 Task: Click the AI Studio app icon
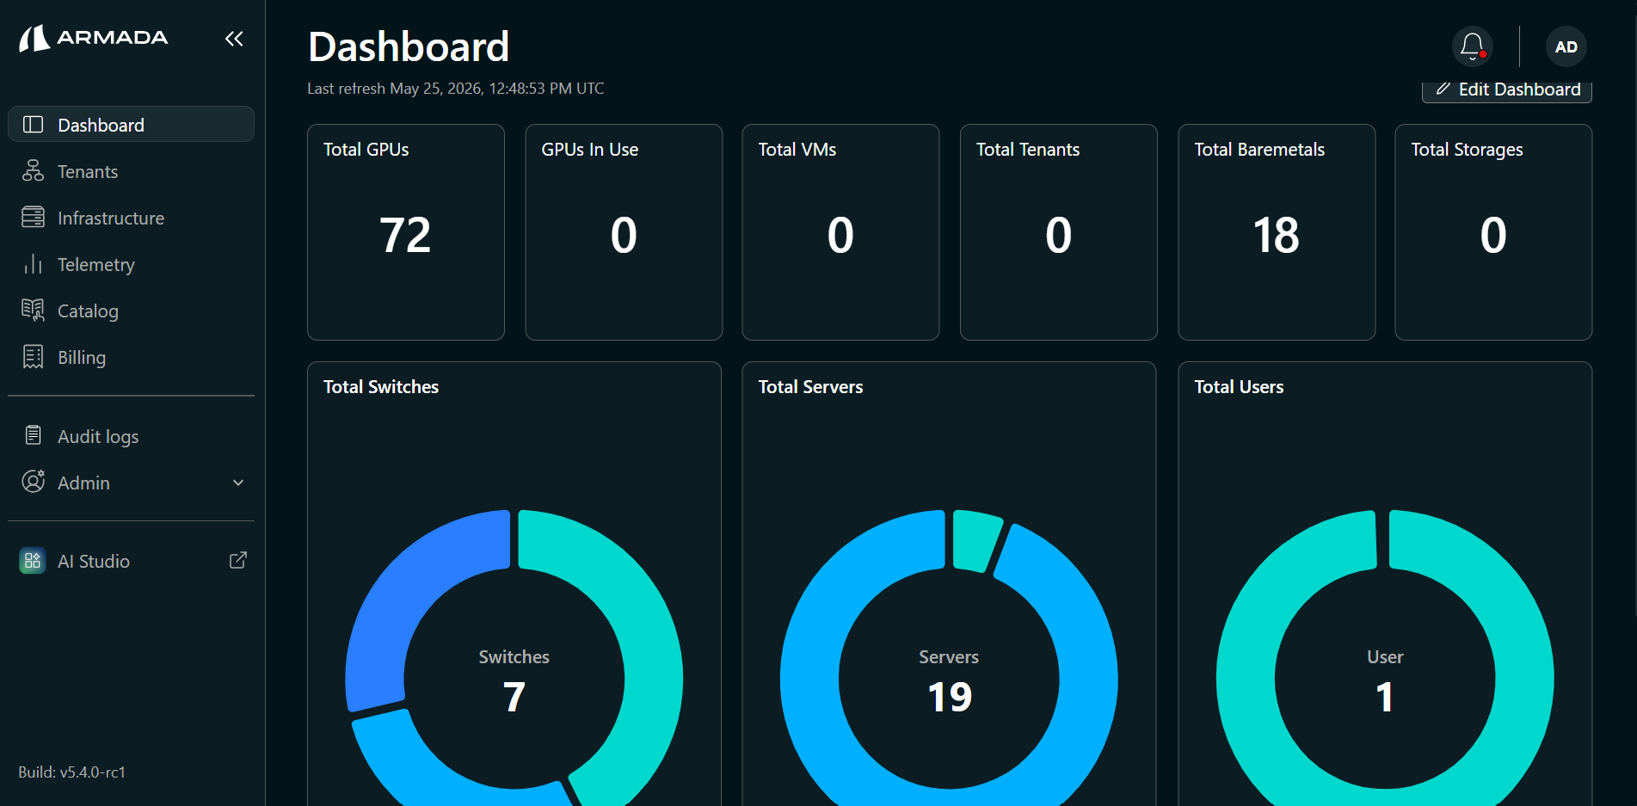[x=33, y=561]
